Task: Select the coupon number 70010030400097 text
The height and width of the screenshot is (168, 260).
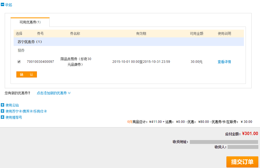Action: point(41,62)
